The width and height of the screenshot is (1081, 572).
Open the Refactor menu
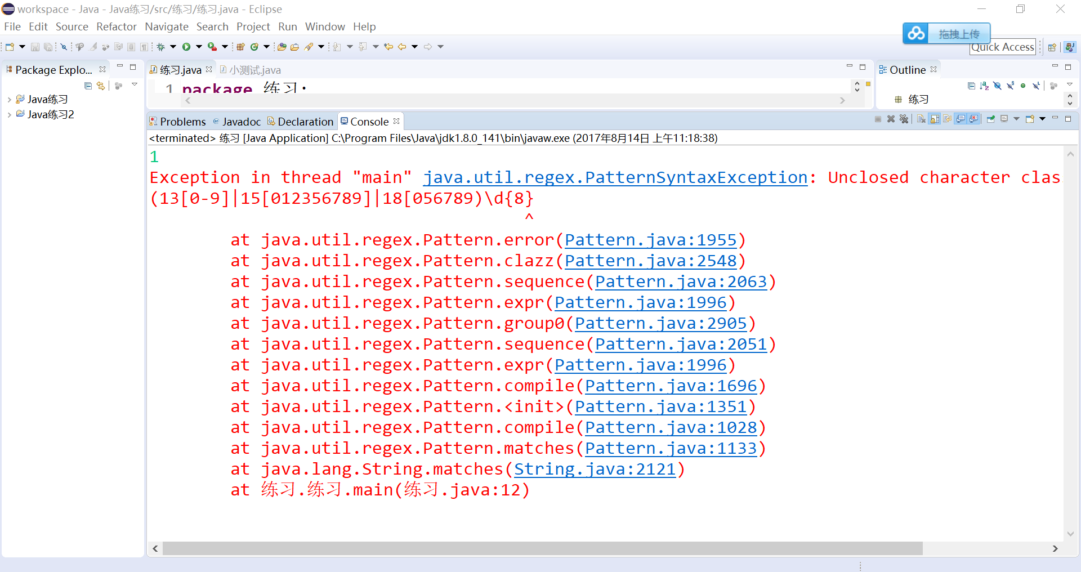pos(116,26)
